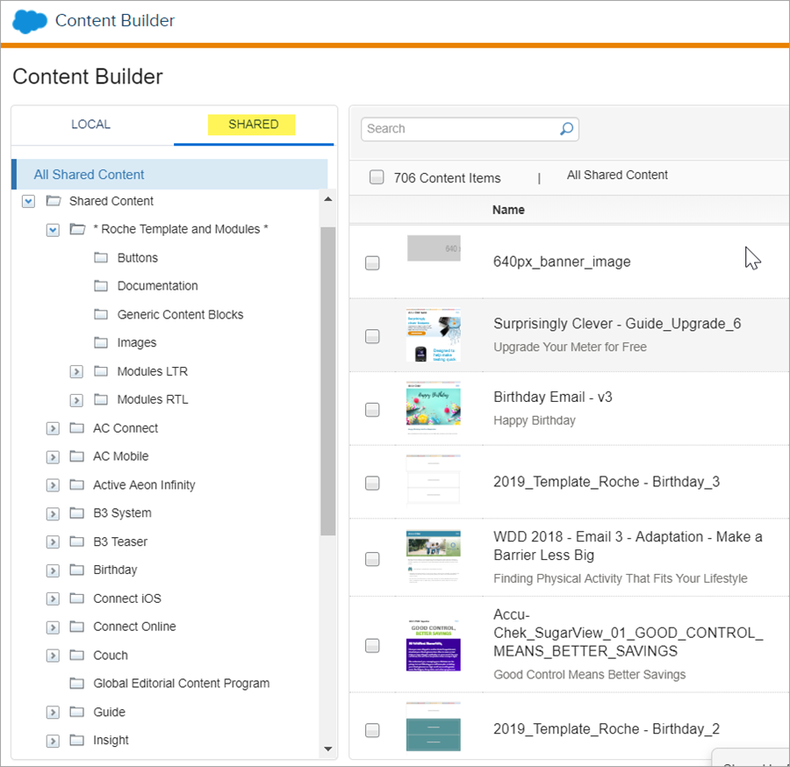Check the Birthday Email - v3 checkbox
Screen dimensions: 790x767
click(x=372, y=410)
